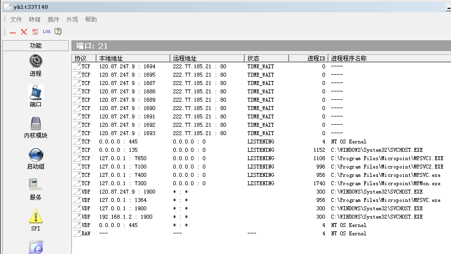Click SVCHOST.EXE path with process ID 1152
451x254 pixels.
(x=377, y=150)
